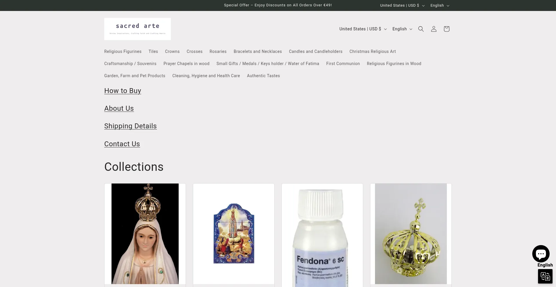This screenshot has width=556, height=287.
Task: Open the Fatima tile collection thumbnail
Action: tap(234, 234)
